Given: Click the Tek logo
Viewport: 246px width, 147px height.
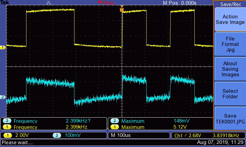Looking at the screenshot, I should (x=5, y=3).
